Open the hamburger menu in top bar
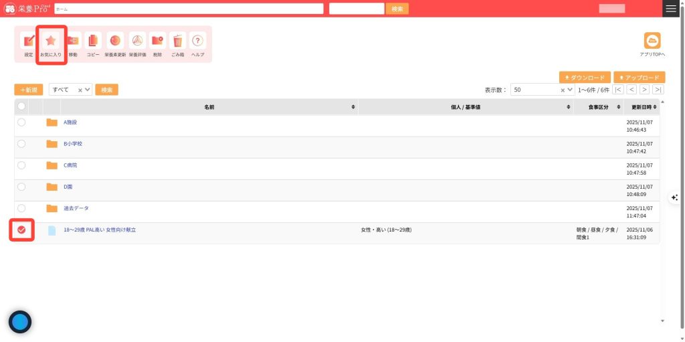This screenshot has width=685, height=342. (x=671, y=9)
